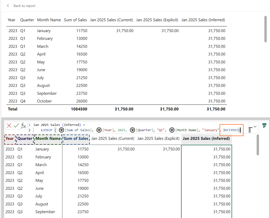This screenshot has width=270, height=218.
Task: Click field selector icon before Quarter in formula
Action: pyautogui.click(x=132, y=130)
